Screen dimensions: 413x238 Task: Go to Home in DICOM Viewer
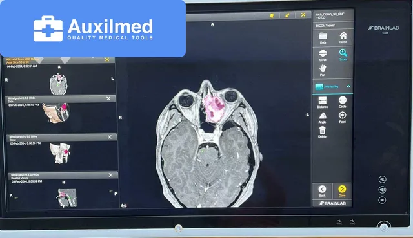343,37
